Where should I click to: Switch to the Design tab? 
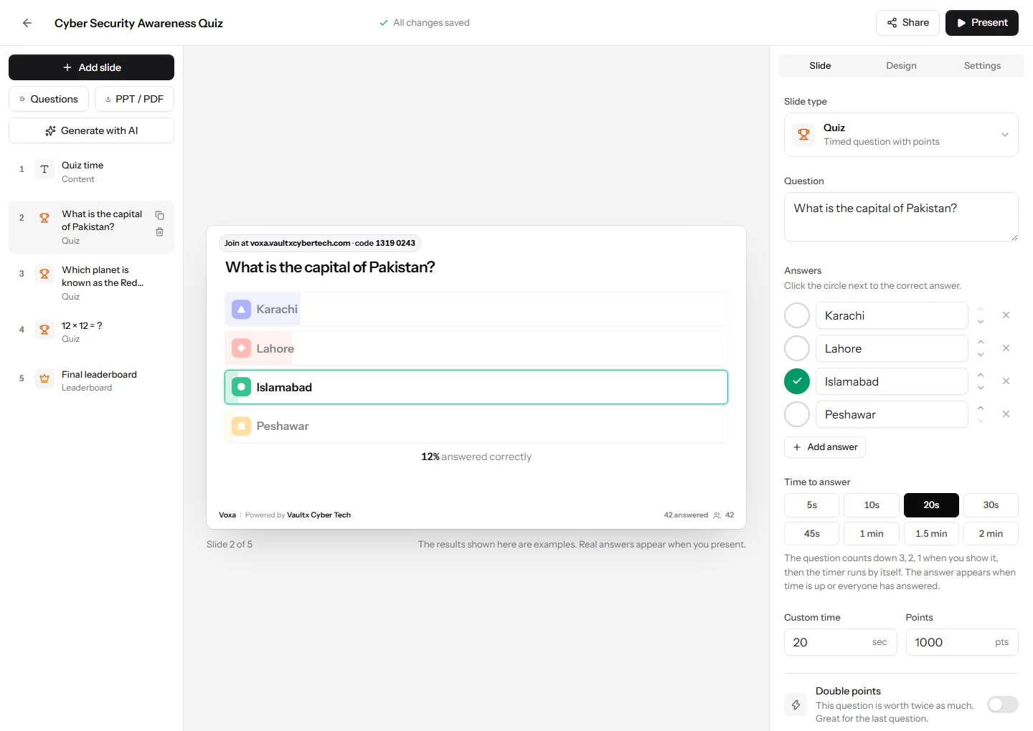(901, 66)
